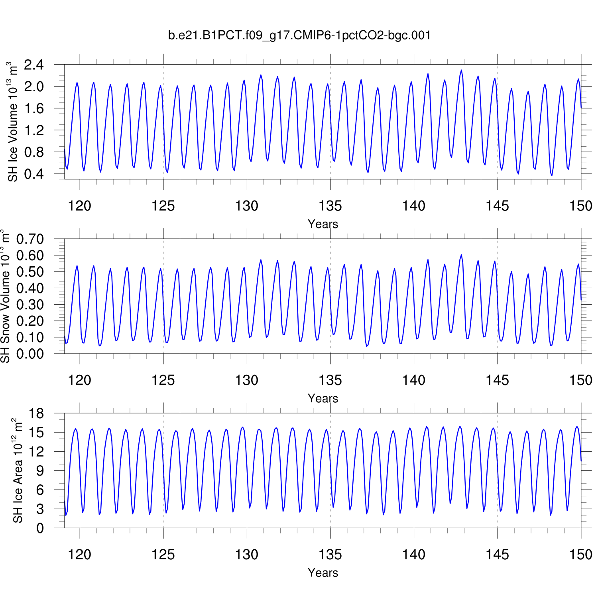
Task: Click the 150 x-axis label of the bottom panel
Action: (x=580, y=555)
